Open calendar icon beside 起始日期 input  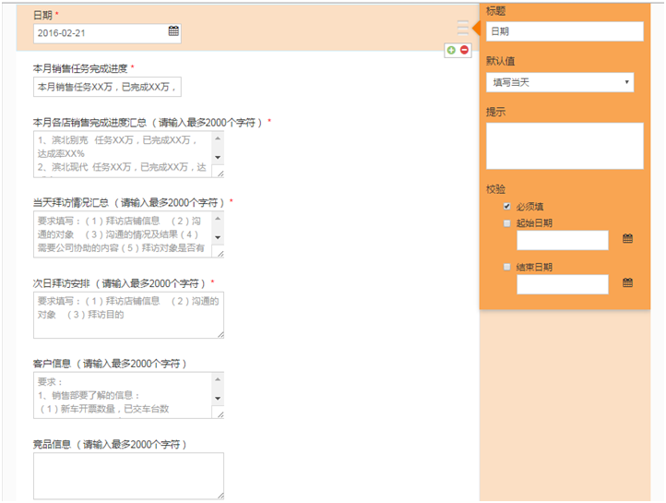point(627,239)
